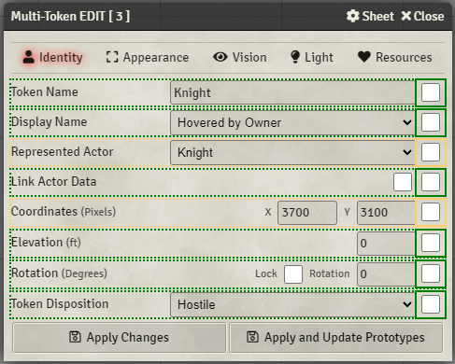This screenshot has width=455, height=364.
Task: Click the X coordinate input field
Action: [307, 213]
